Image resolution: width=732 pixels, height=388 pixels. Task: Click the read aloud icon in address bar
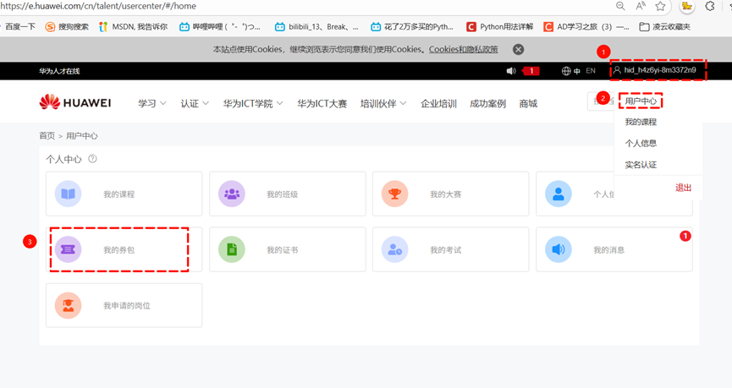(x=641, y=6)
